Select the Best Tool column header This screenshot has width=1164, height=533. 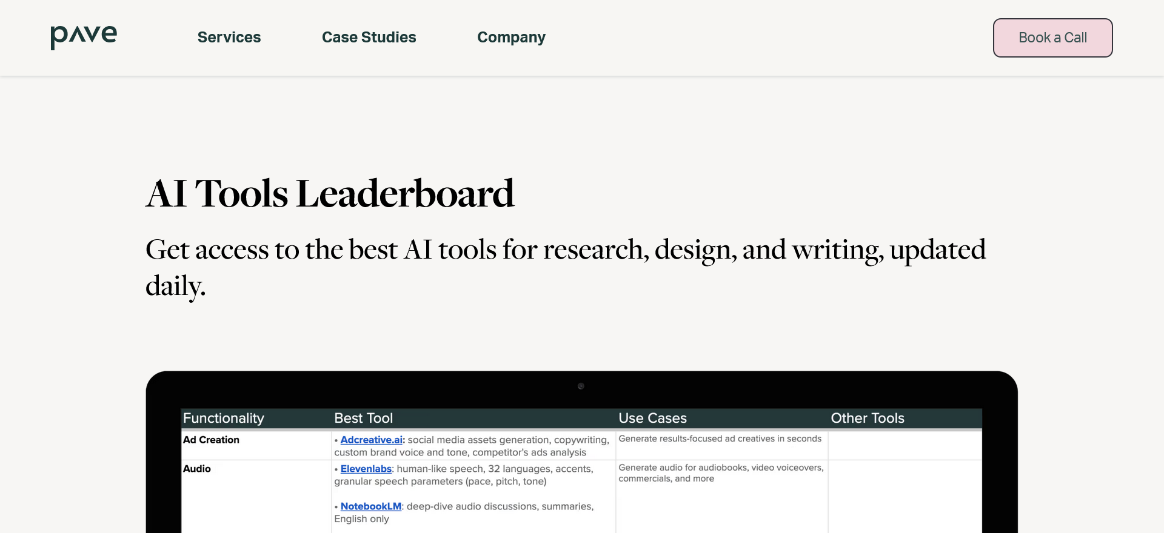tap(364, 418)
